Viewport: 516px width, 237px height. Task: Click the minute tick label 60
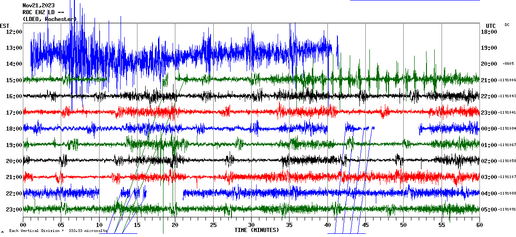click(x=479, y=225)
